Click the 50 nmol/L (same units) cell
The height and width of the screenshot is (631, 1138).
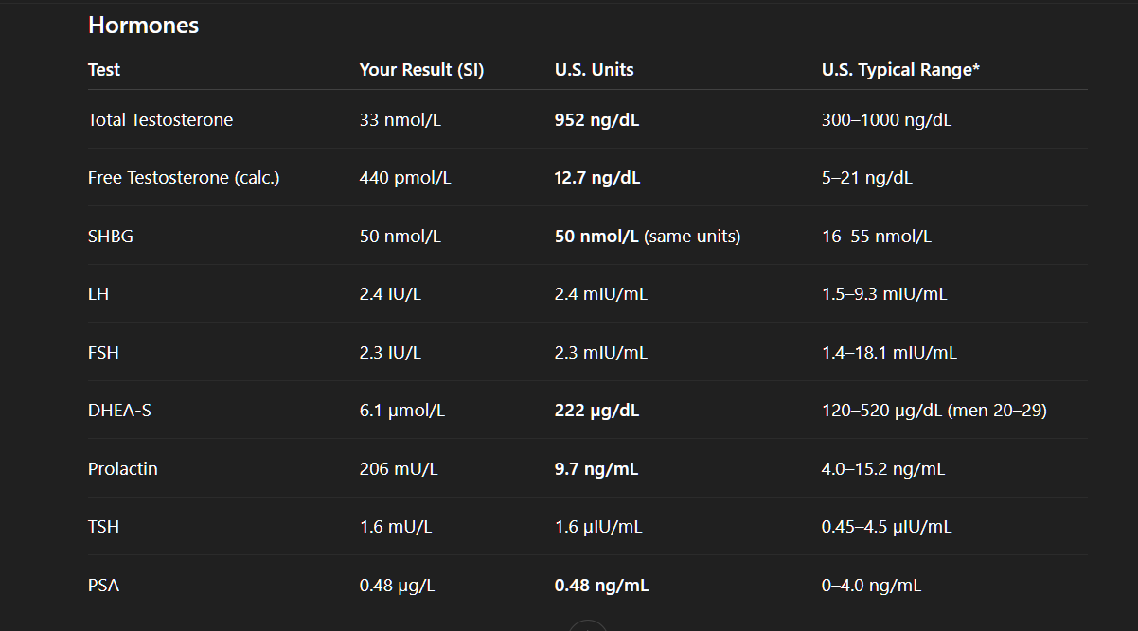pos(648,237)
